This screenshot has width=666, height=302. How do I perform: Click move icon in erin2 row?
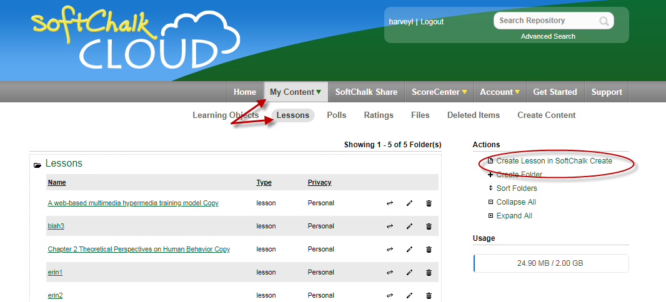click(389, 296)
